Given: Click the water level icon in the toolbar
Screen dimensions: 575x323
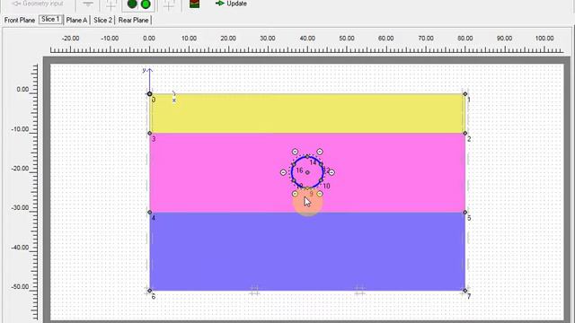Looking at the screenshot, I should pyautogui.click(x=88, y=4).
